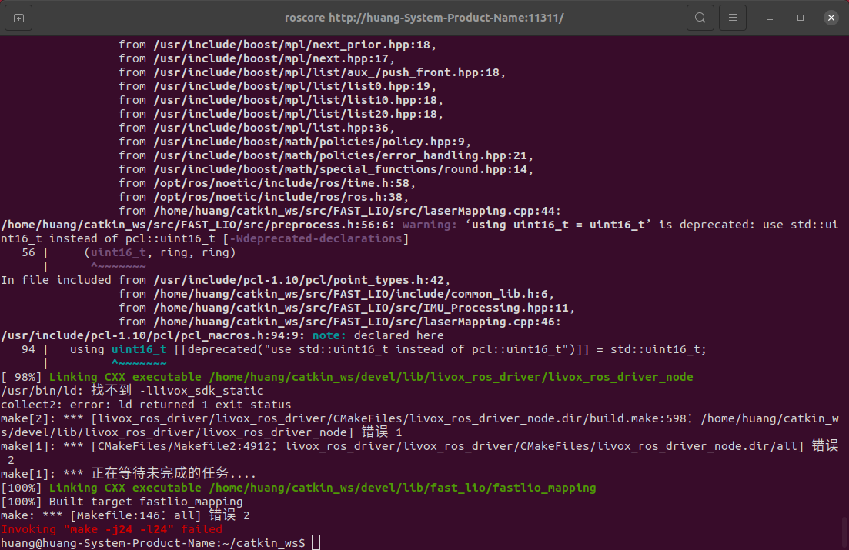Select the roscore URL in the title bar
Screen dimensions: 849x550
point(424,17)
